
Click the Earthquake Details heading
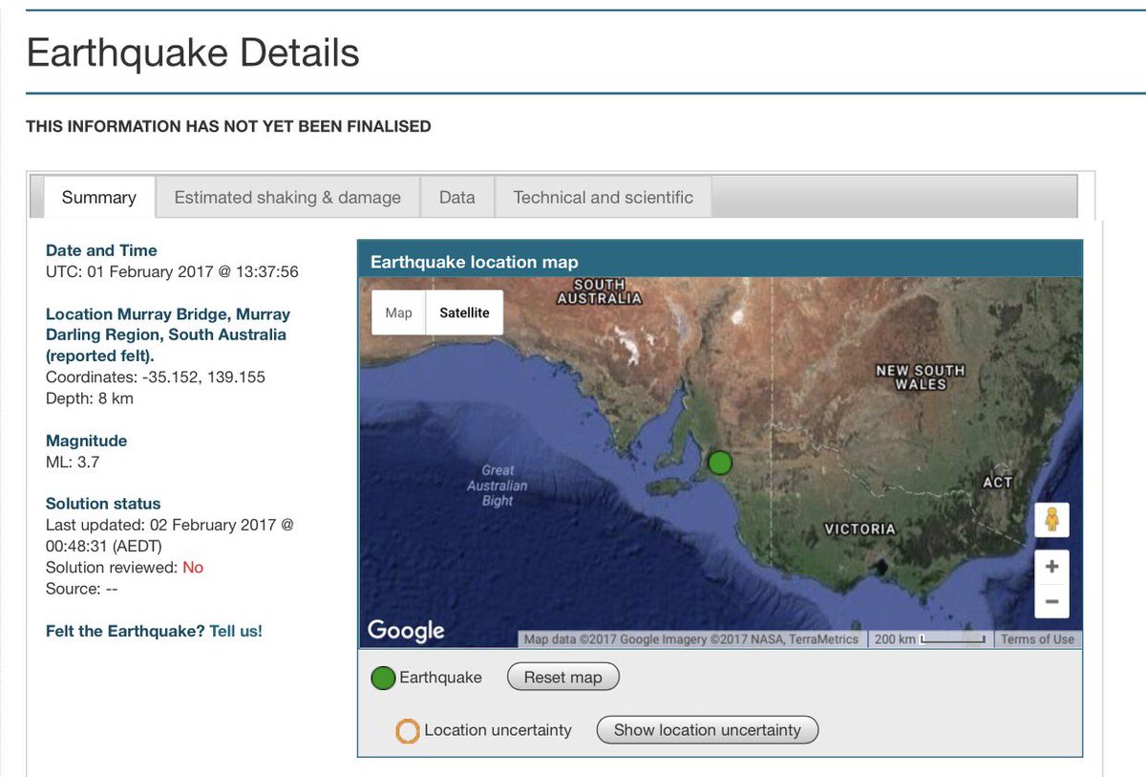193,53
